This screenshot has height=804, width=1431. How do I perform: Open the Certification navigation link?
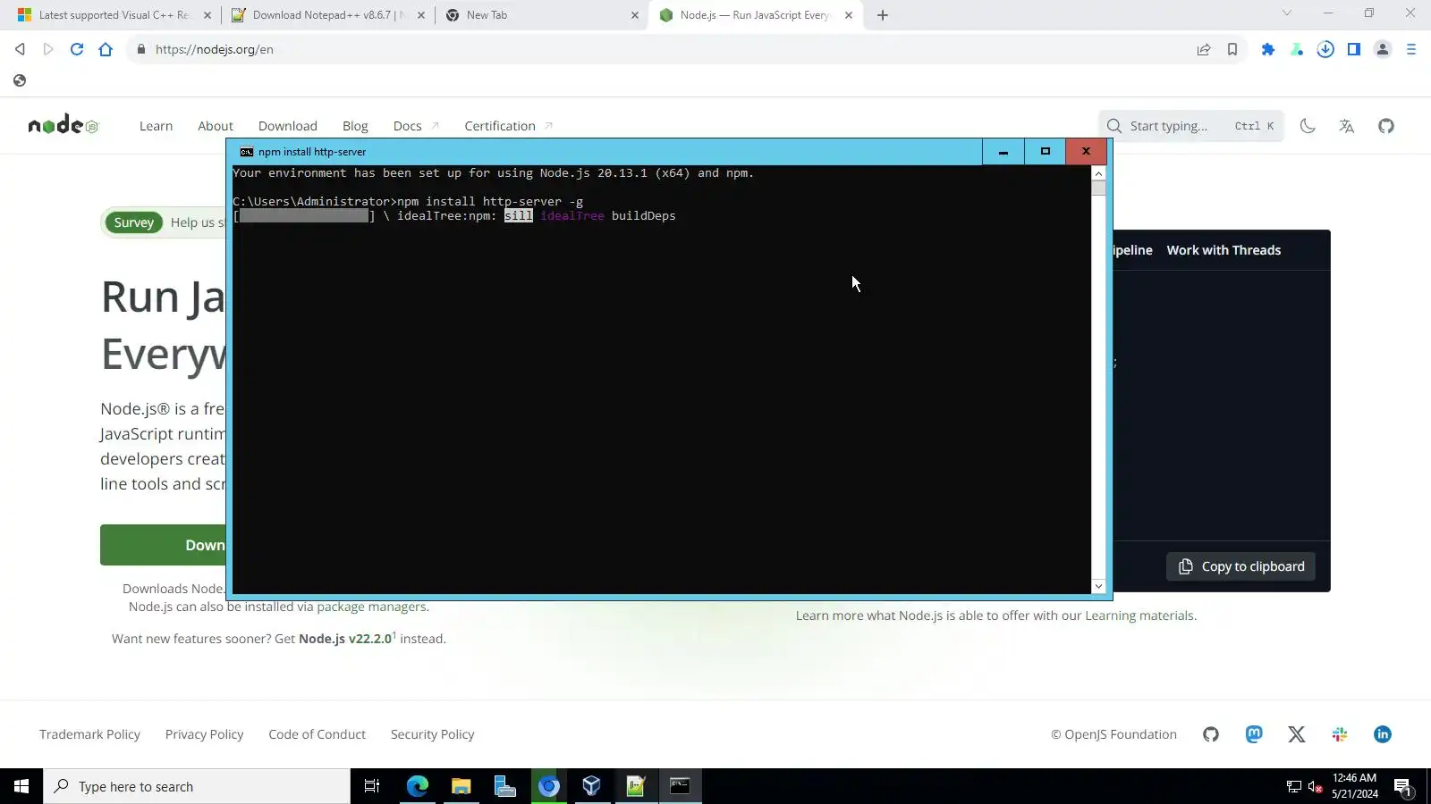508,126
